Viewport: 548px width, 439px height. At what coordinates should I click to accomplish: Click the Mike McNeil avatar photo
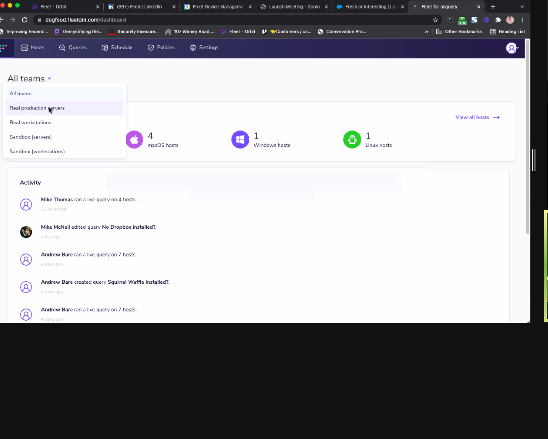(x=26, y=232)
